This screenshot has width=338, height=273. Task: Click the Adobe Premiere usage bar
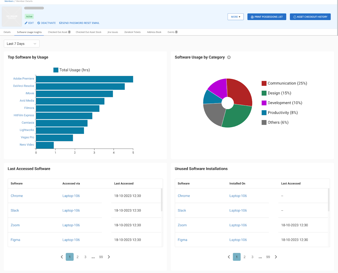pyautogui.click(x=84, y=79)
